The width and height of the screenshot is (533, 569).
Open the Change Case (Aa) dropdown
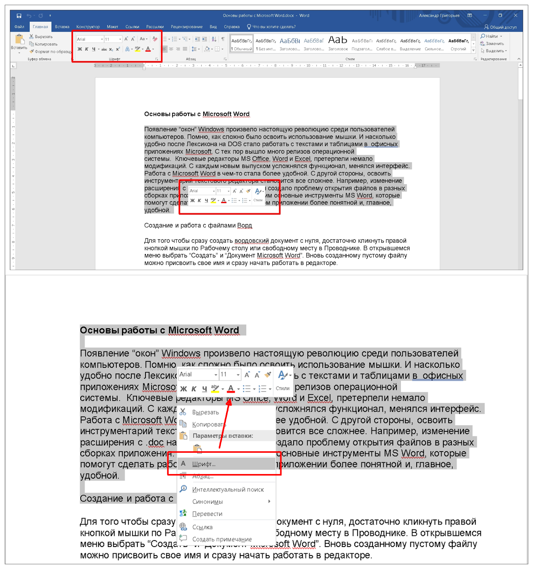[143, 39]
